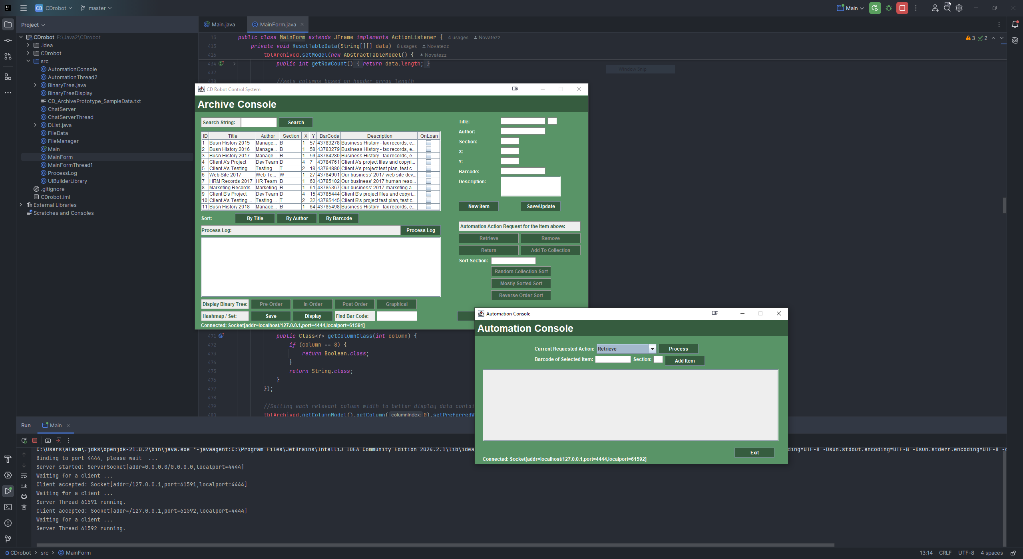1023x559 pixels.
Task: Click the Process button in Automation Console
Action: (x=678, y=349)
